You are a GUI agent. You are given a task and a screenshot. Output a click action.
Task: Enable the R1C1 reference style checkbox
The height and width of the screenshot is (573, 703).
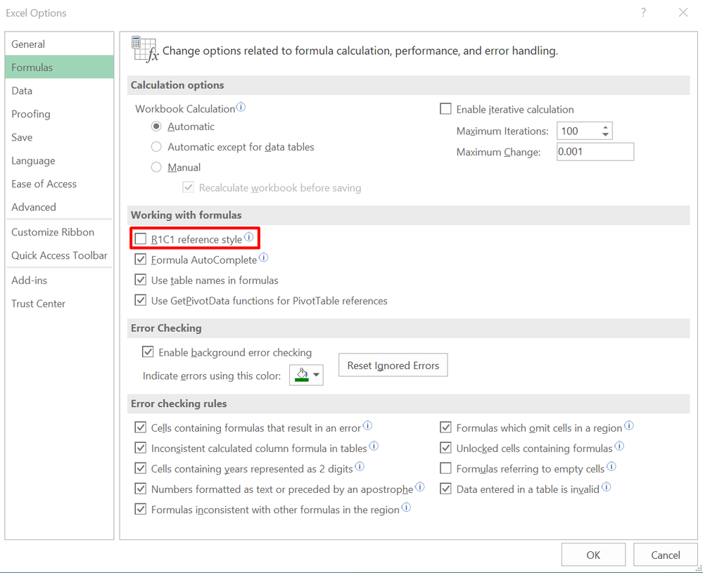141,239
